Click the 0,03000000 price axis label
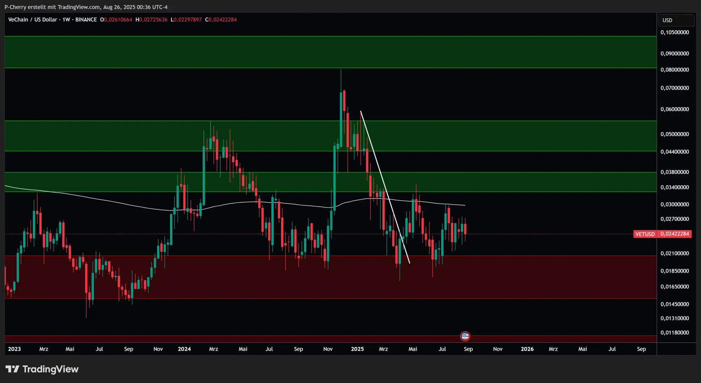Viewport: 701px width, 383px height. (675, 204)
